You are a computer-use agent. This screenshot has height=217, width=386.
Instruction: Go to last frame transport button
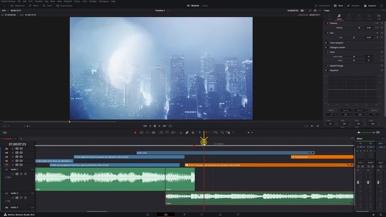click(165, 126)
